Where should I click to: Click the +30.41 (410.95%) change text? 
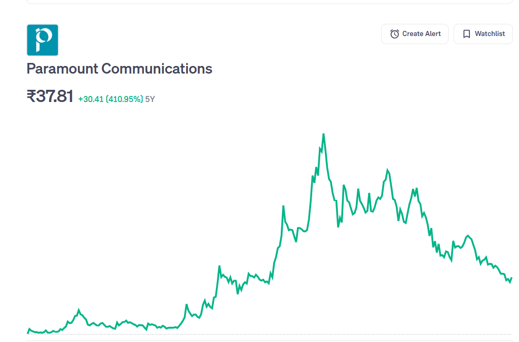110,99
